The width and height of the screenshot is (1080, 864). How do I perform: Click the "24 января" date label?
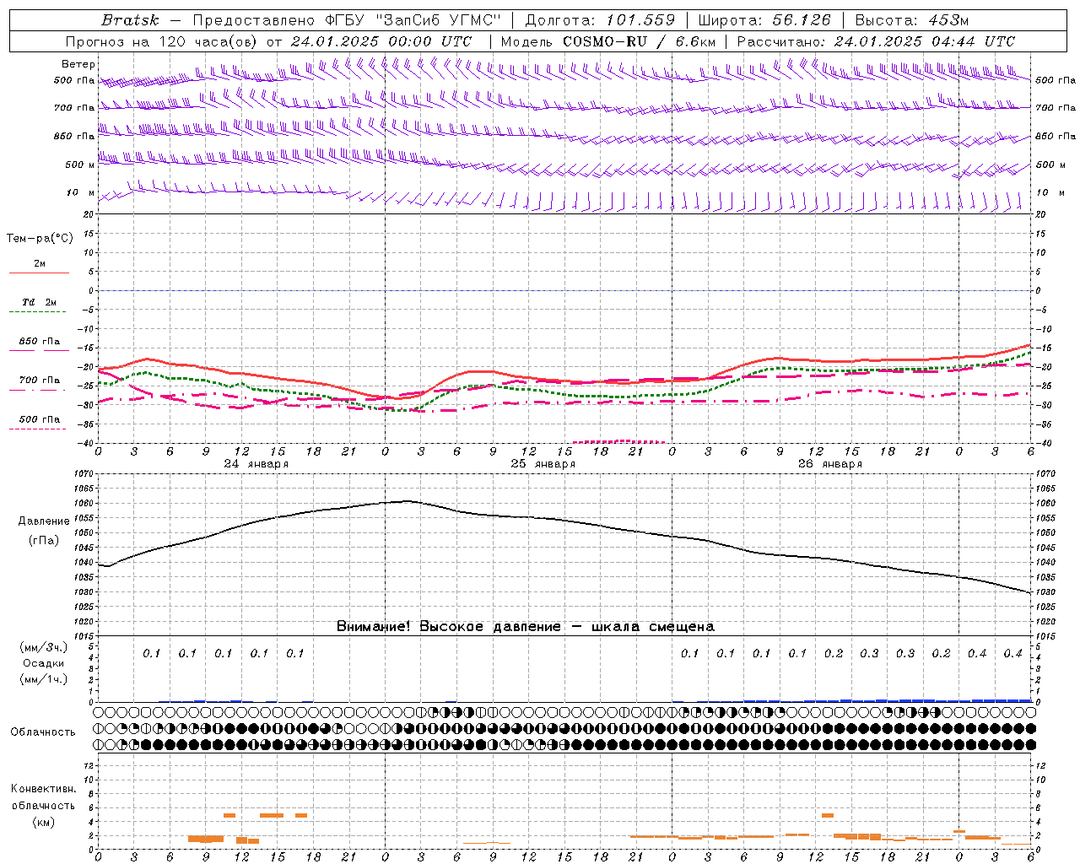point(256,464)
